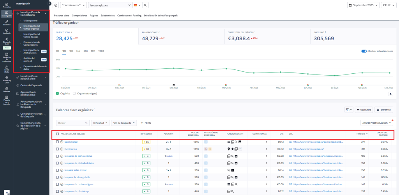The image size is (399, 195).
Task: Open Búsqueda de IA in sidebar
Action: coord(7,41)
